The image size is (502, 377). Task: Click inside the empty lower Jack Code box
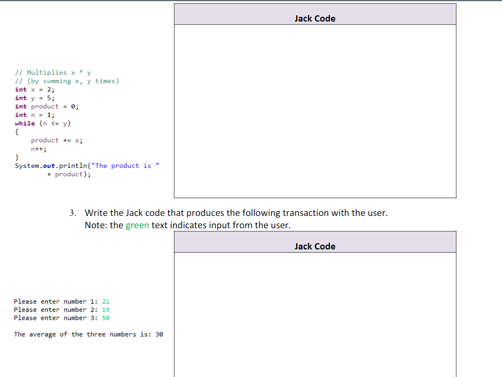pos(314,317)
